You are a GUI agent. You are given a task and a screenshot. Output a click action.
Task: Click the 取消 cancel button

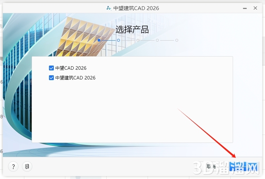click(x=211, y=167)
